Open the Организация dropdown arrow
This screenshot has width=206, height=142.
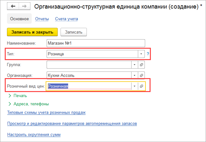[x=134, y=75]
